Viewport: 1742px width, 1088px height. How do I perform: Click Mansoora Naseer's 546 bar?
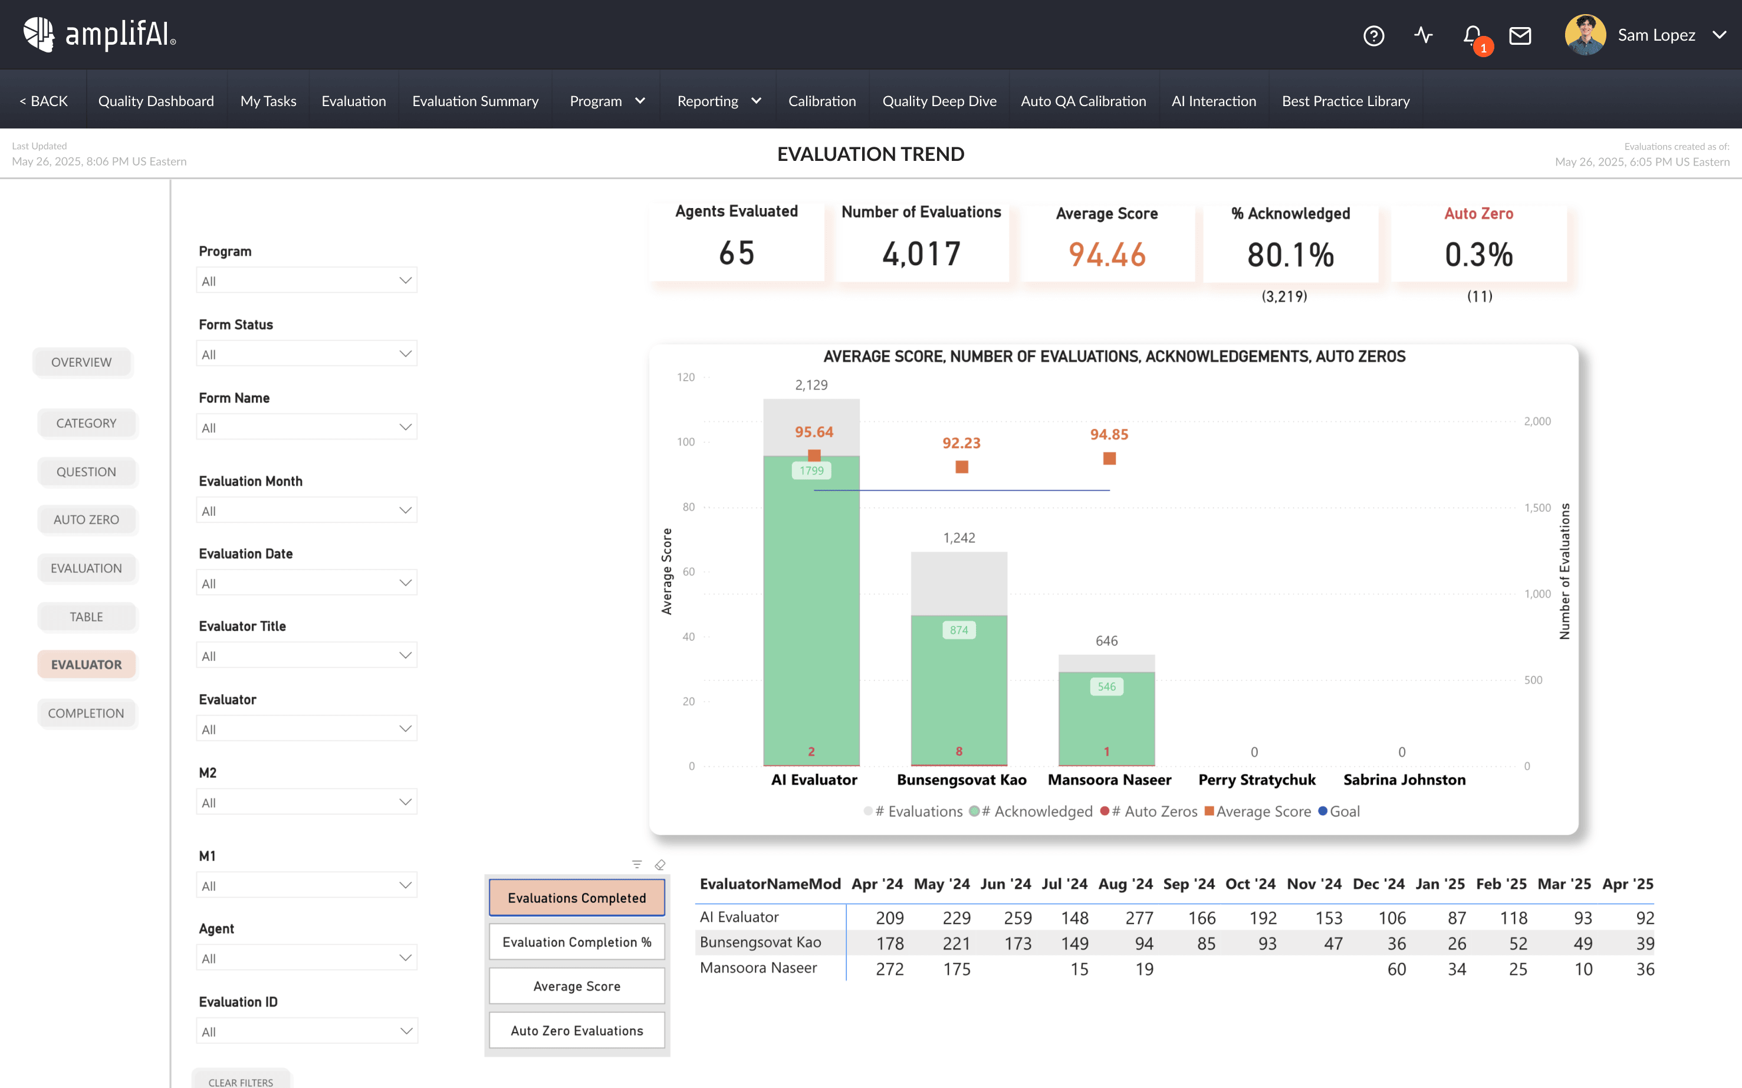click(x=1106, y=718)
